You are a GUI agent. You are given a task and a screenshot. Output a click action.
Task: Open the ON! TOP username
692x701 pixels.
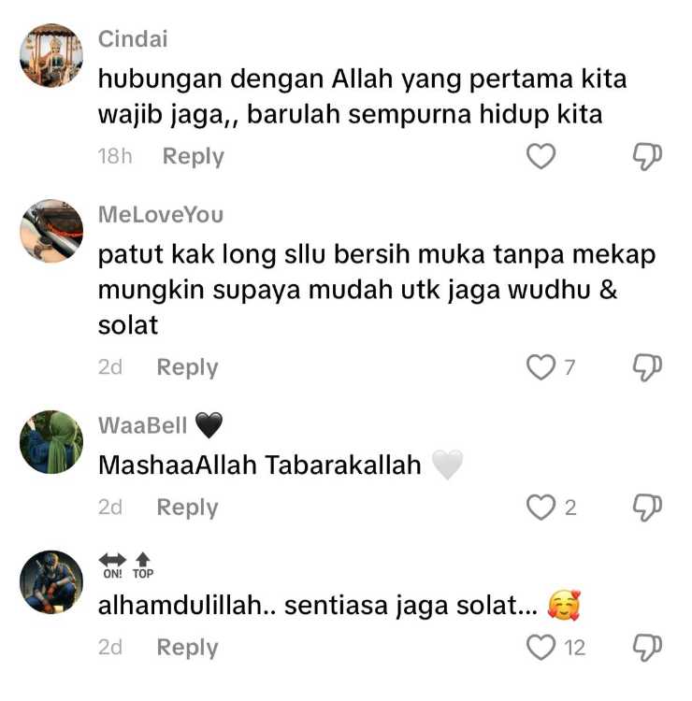pyautogui.click(x=126, y=566)
